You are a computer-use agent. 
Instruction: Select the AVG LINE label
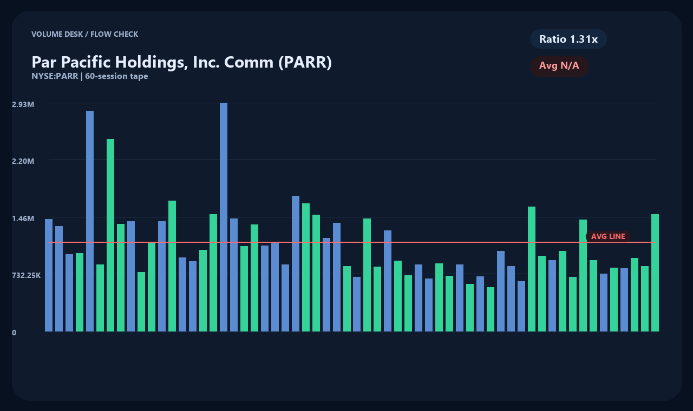coord(608,236)
